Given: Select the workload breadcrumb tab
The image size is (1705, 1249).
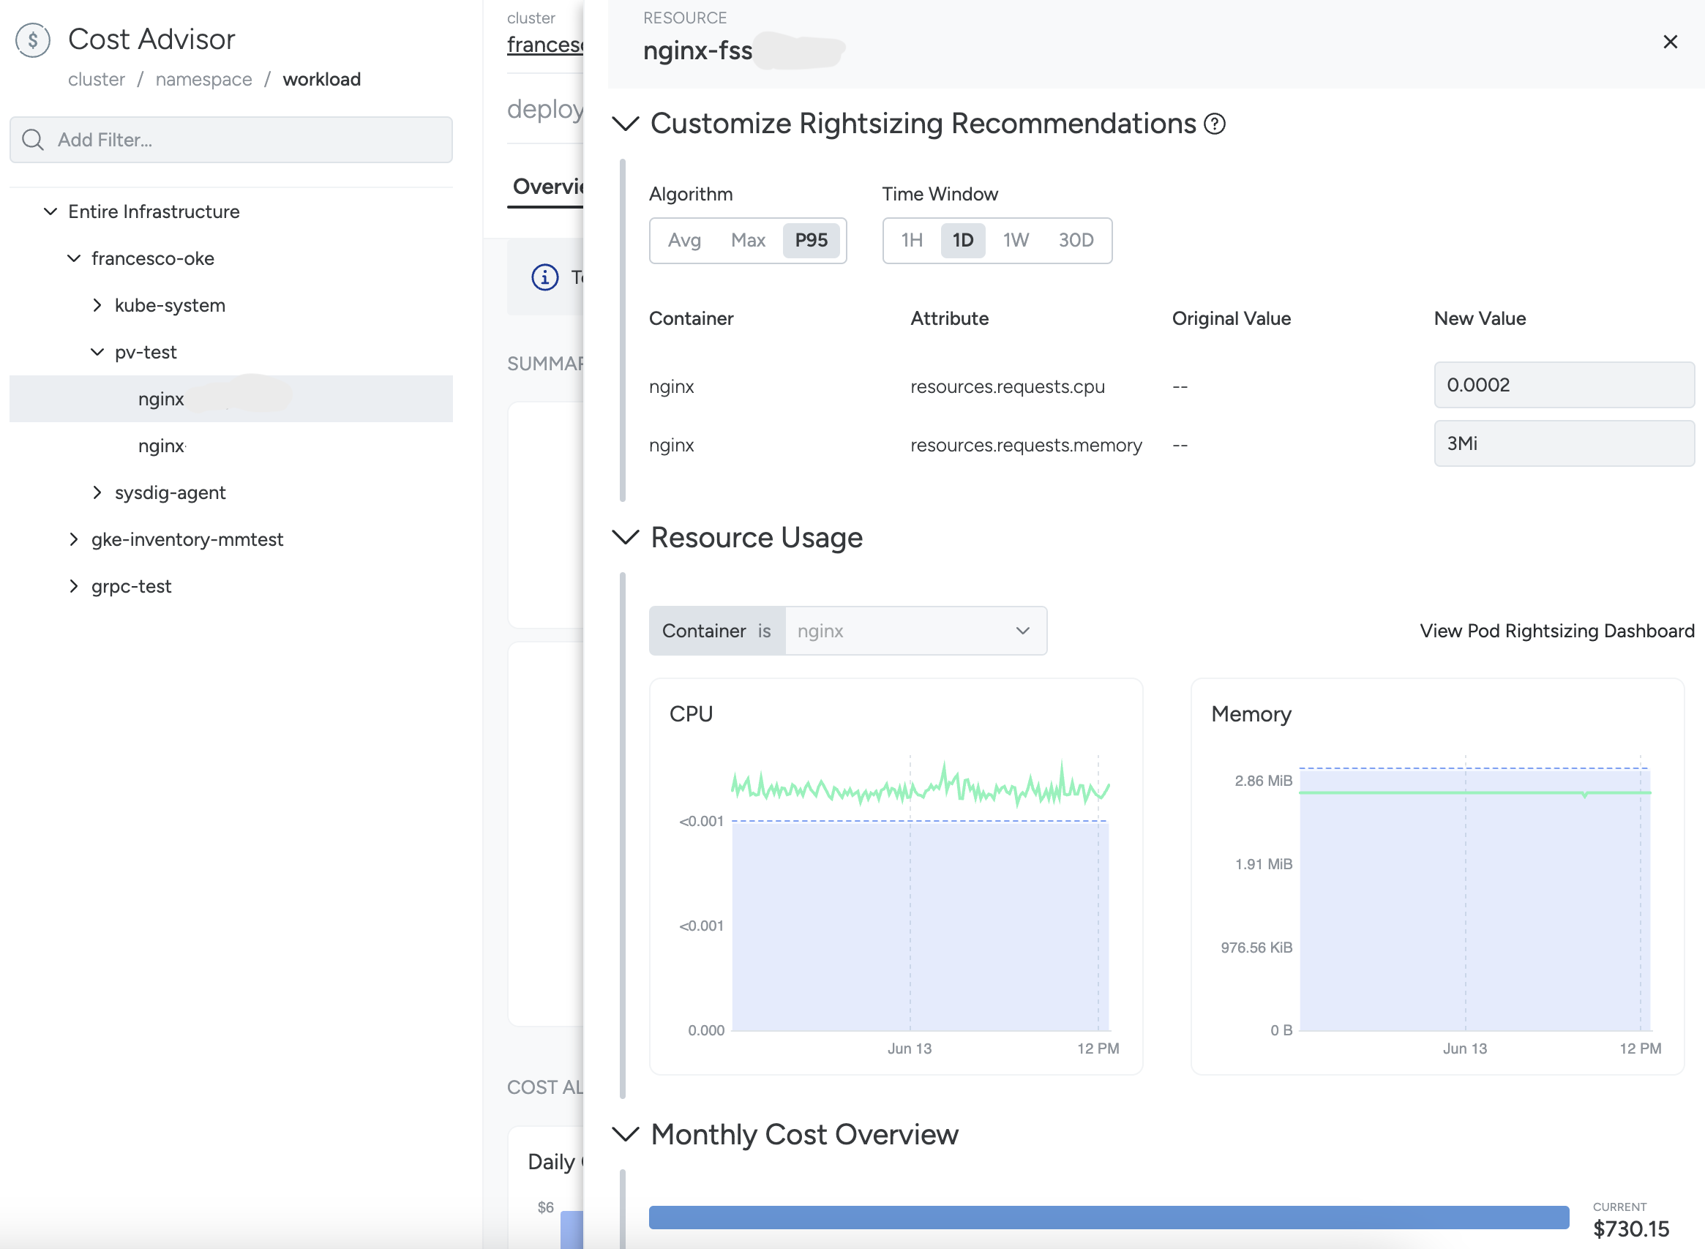Looking at the screenshot, I should (321, 79).
